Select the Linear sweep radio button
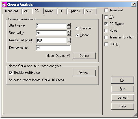 point(77,35)
